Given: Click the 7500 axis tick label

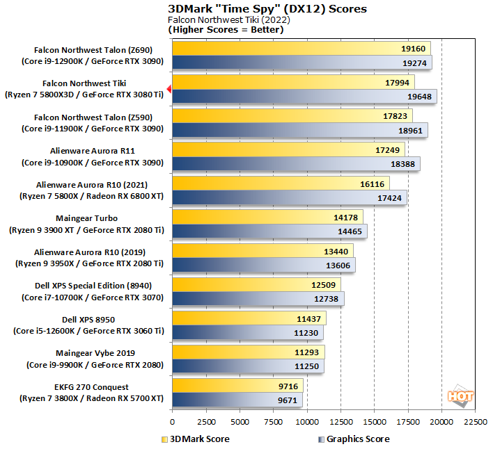Looking at the screenshot, I should click(273, 422).
